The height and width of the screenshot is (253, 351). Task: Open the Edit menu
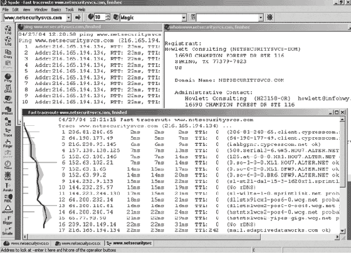15,9
